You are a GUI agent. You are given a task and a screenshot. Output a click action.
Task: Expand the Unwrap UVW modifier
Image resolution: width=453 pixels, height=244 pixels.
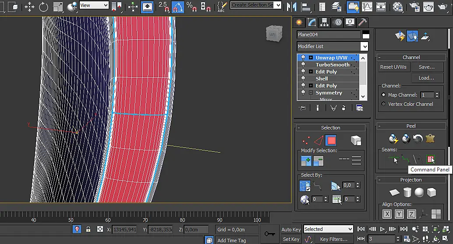[x=311, y=57]
